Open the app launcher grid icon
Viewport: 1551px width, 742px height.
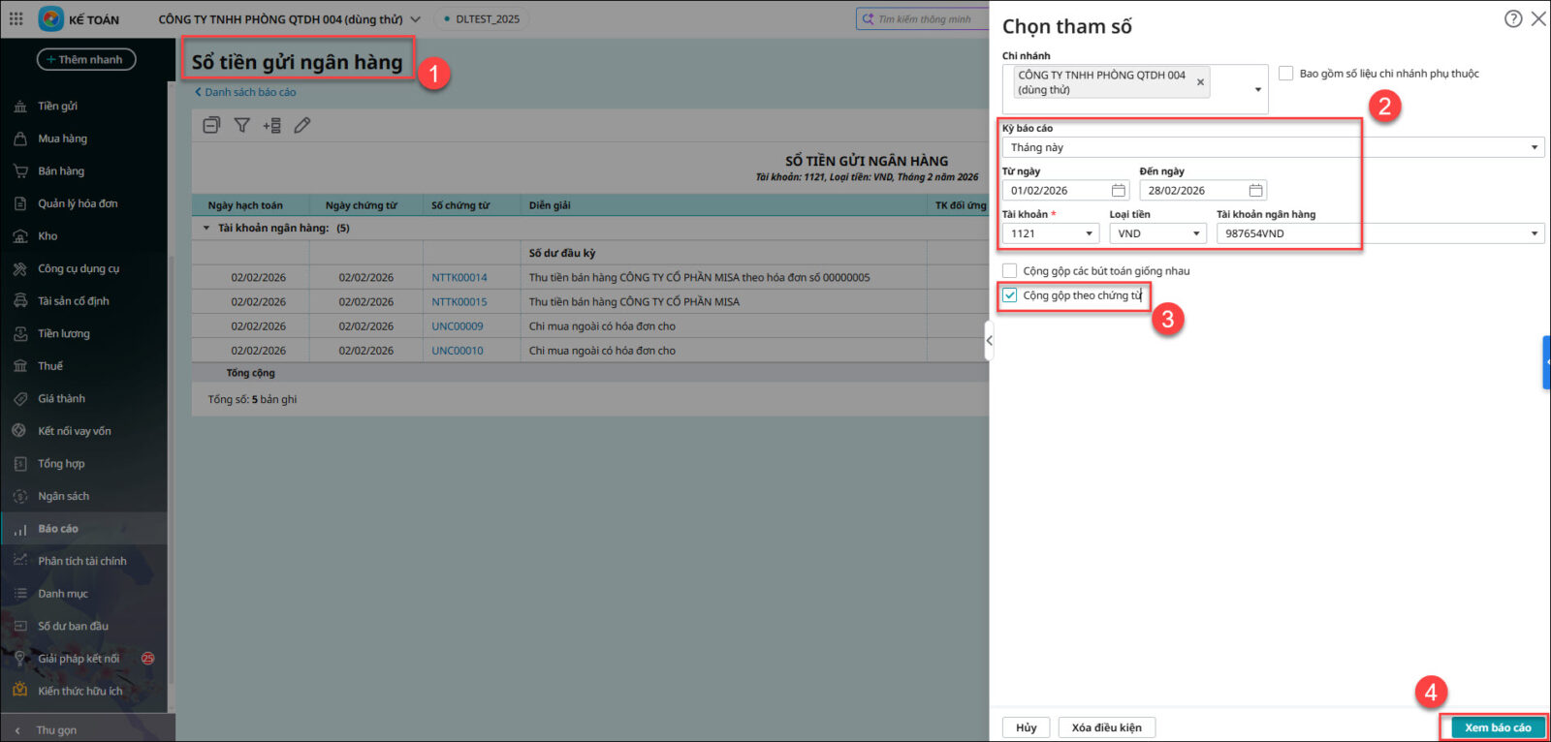[16, 18]
